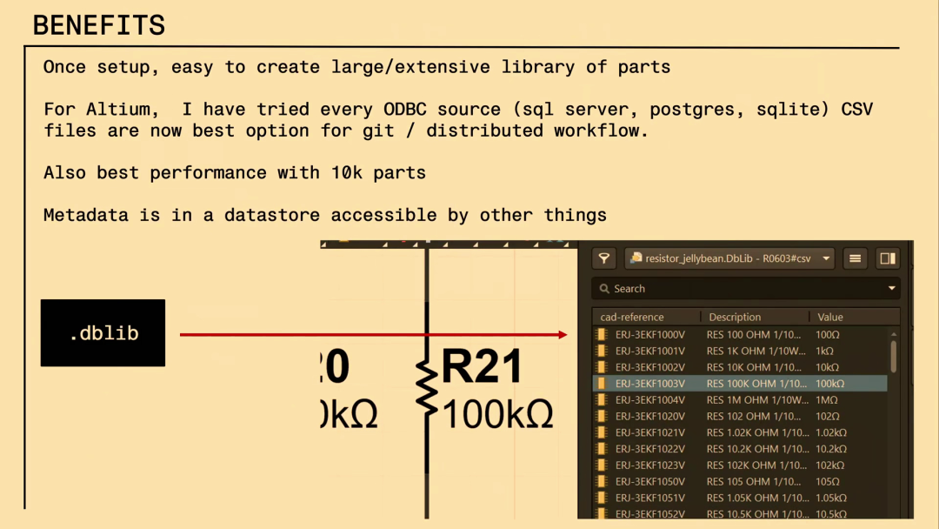Click the '102kΩ' value cell
Image resolution: width=939 pixels, height=529 pixels.
pos(829,465)
